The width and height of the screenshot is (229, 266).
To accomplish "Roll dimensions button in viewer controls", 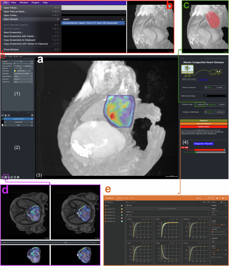I will coord(9,177).
